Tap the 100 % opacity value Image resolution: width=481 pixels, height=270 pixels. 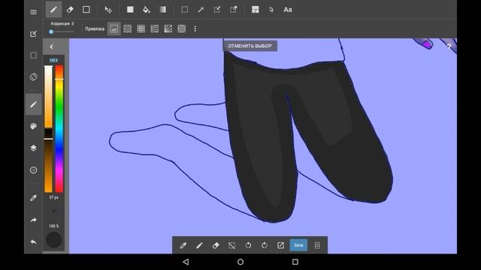click(53, 226)
